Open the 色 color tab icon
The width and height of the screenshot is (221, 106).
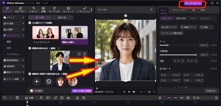coord(194,10)
